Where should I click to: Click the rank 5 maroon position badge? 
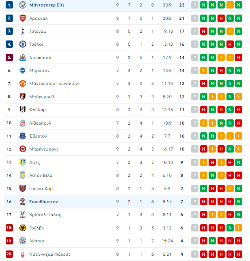[x=9, y=57]
